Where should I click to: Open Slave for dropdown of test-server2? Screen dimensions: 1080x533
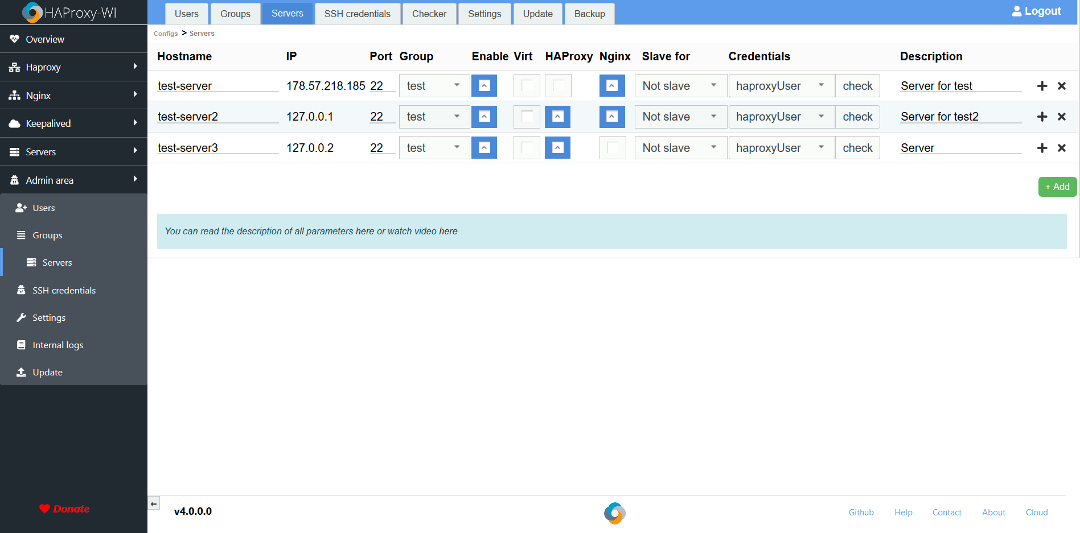point(680,117)
